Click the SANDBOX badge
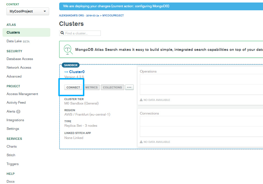 [x=71, y=65]
